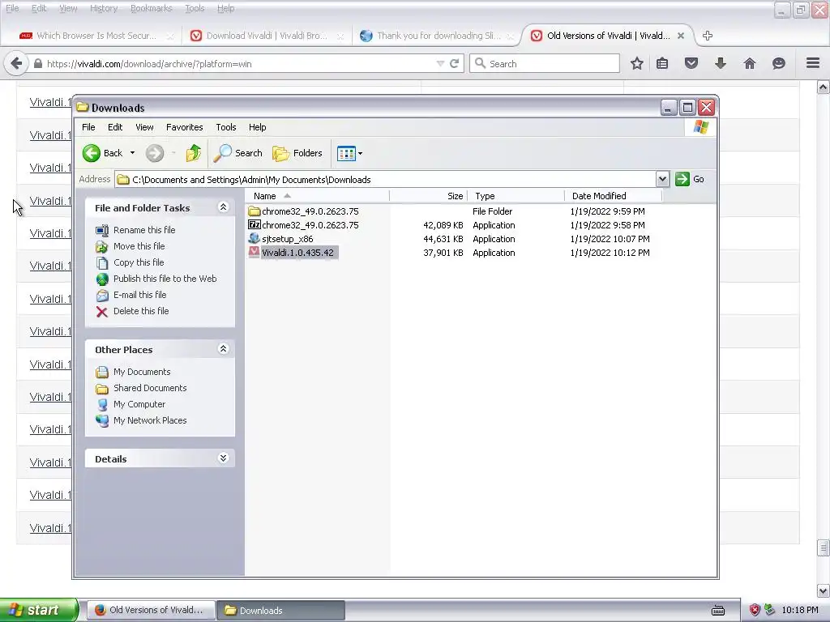
Task: Click the Firefox Search box
Action: [x=544, y=64]
